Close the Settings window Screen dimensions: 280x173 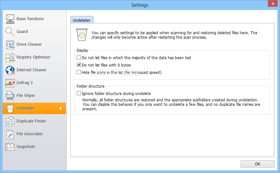(x=273, y=4)
